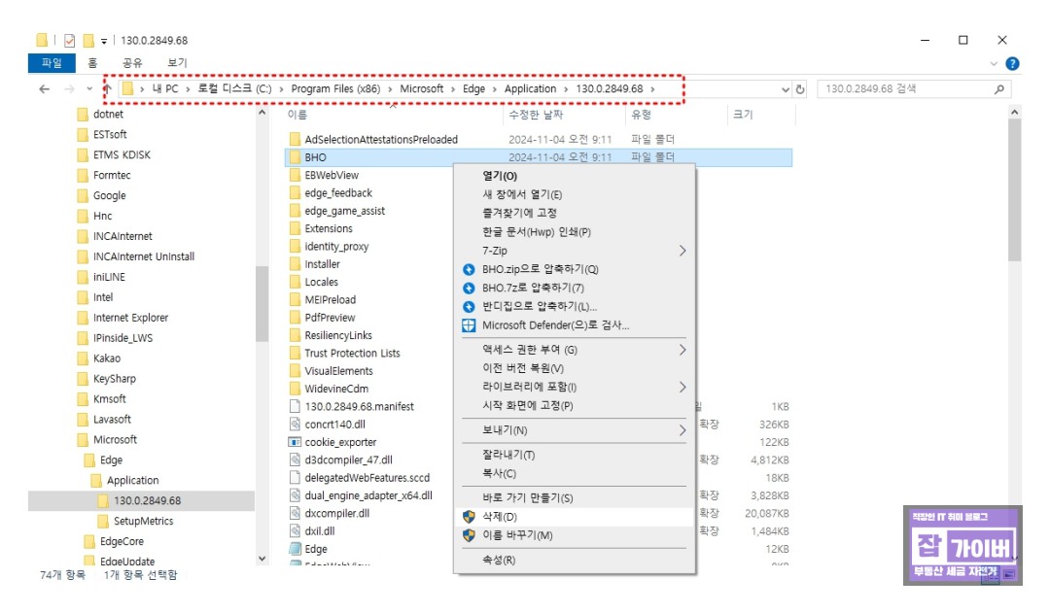1050x613 pixels.
Task: Open the 홈 ribbon tab
Action: pyautogui.click(x=92, y=63)
